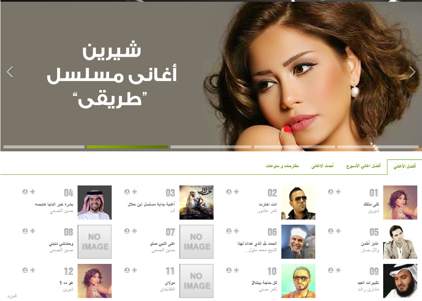Add song 10 with its plus icon
This screenshot has height=301, width=422.
(236, 270)
